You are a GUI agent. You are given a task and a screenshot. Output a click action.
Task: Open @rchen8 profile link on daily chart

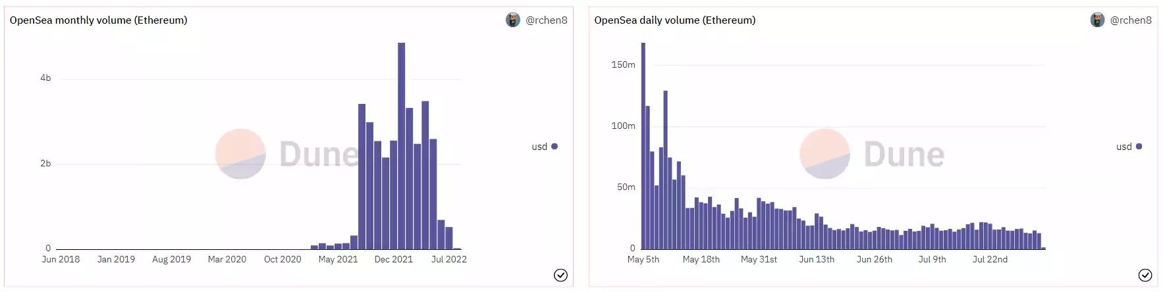click(x=1131, y=20)
